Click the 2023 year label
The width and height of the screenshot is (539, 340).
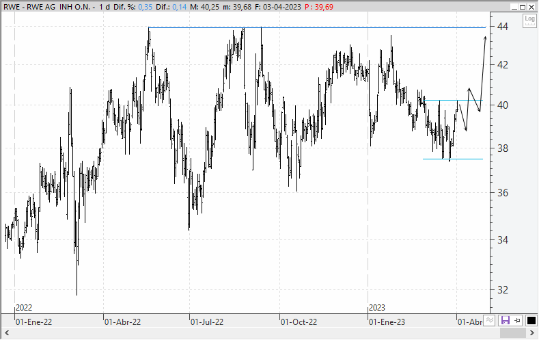coord(376,308)
